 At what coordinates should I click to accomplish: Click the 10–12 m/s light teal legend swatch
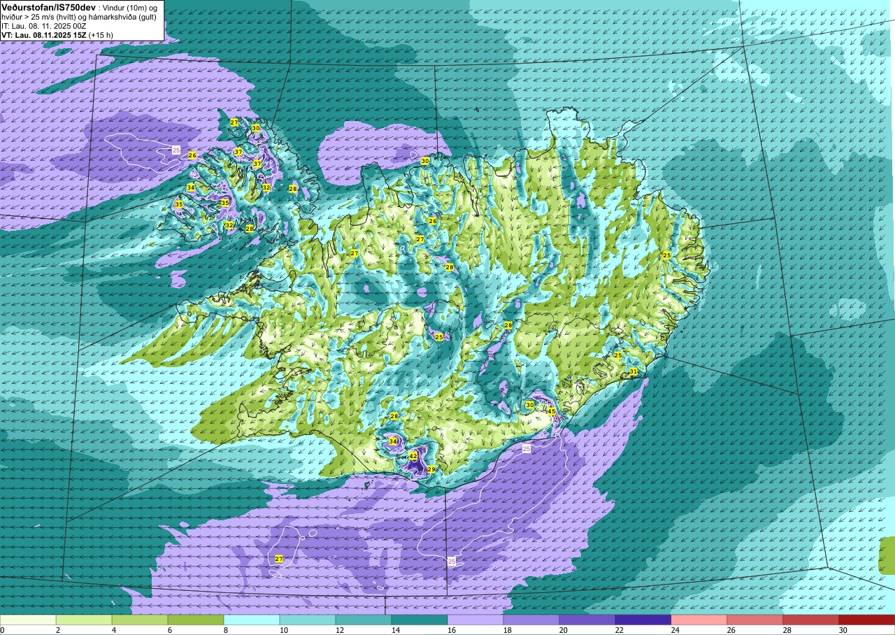click(308, 620)
